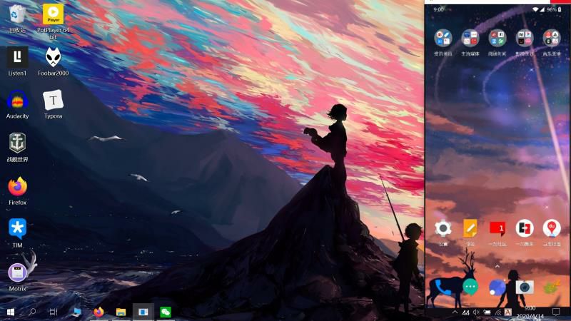Expand the phone app drawer arrow
This screenshot has width=571, height=321.
(497, 266)
